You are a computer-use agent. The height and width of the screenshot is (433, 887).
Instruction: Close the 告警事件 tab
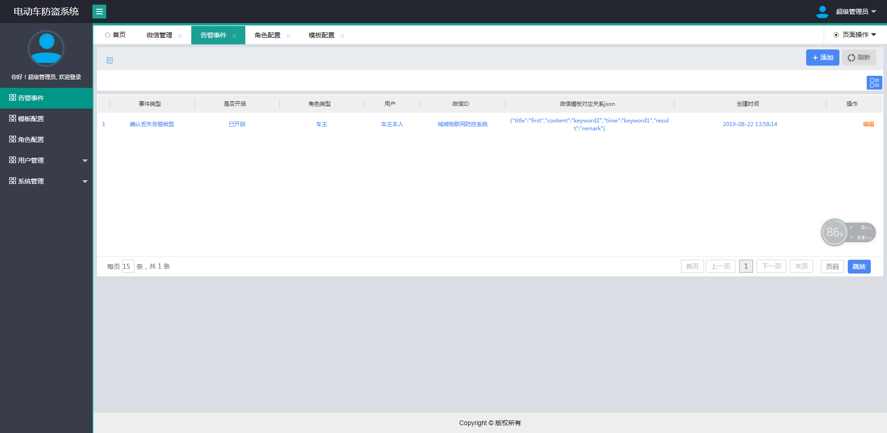point(234,36)
